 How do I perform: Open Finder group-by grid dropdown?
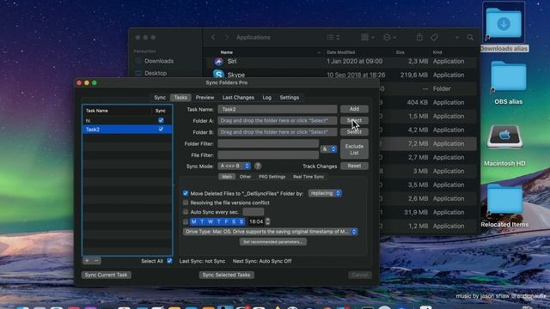click(x=367, y=38)
